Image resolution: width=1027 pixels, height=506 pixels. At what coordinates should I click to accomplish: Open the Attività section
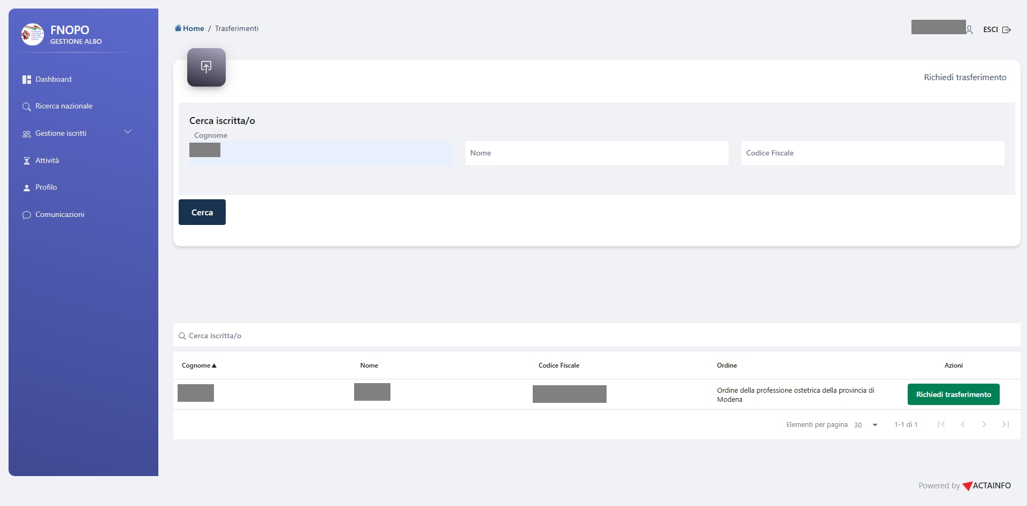47,160
